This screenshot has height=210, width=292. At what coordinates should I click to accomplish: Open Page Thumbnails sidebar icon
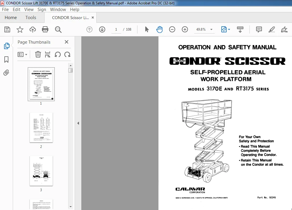click(x=7, y=46)
